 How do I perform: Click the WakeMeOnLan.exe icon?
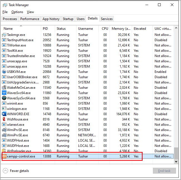(x=4, y=88)
